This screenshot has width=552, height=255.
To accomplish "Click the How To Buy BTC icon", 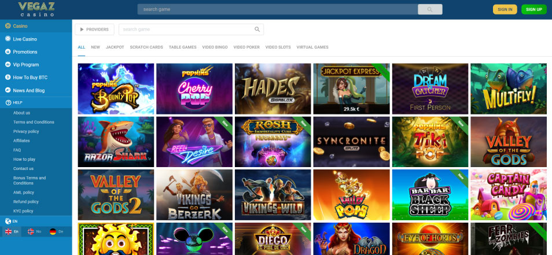I will (x=8, y=77).
